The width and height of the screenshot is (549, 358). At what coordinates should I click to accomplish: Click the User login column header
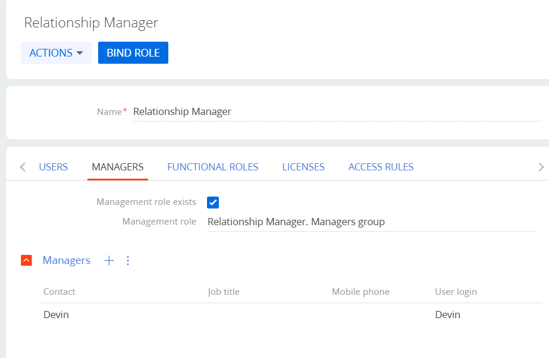pos(456,291)
